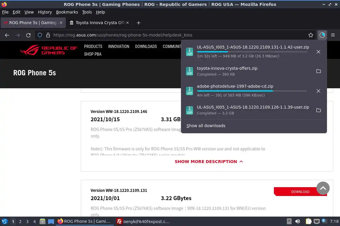Click the zip icon of adobe-photodeluxe download

(189, 91)
